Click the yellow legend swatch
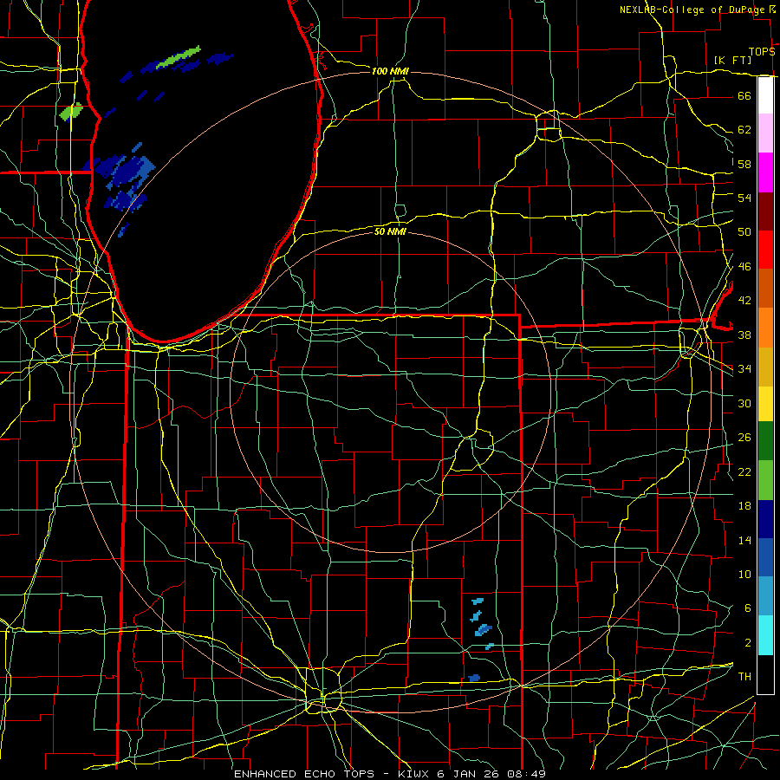This screenshot has height=780, width=780. tap(765, 404)
